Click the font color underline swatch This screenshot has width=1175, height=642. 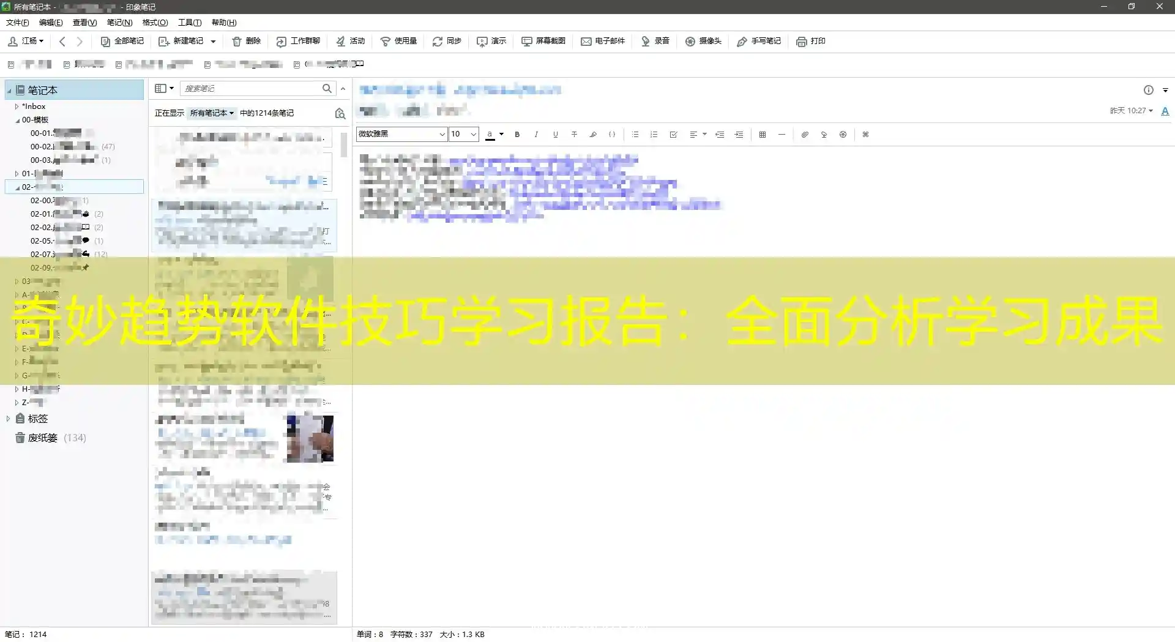490,135
